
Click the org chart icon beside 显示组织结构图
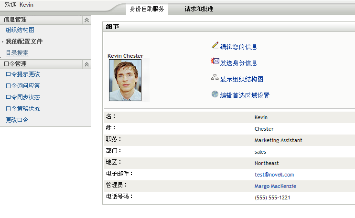pos(215,77)
